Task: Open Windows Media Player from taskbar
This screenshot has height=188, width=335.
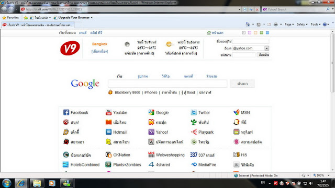Action: (x=52, y=183)
